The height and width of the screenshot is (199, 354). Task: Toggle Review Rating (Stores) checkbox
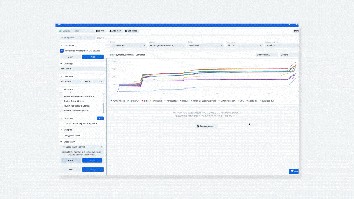pos(61,101)
